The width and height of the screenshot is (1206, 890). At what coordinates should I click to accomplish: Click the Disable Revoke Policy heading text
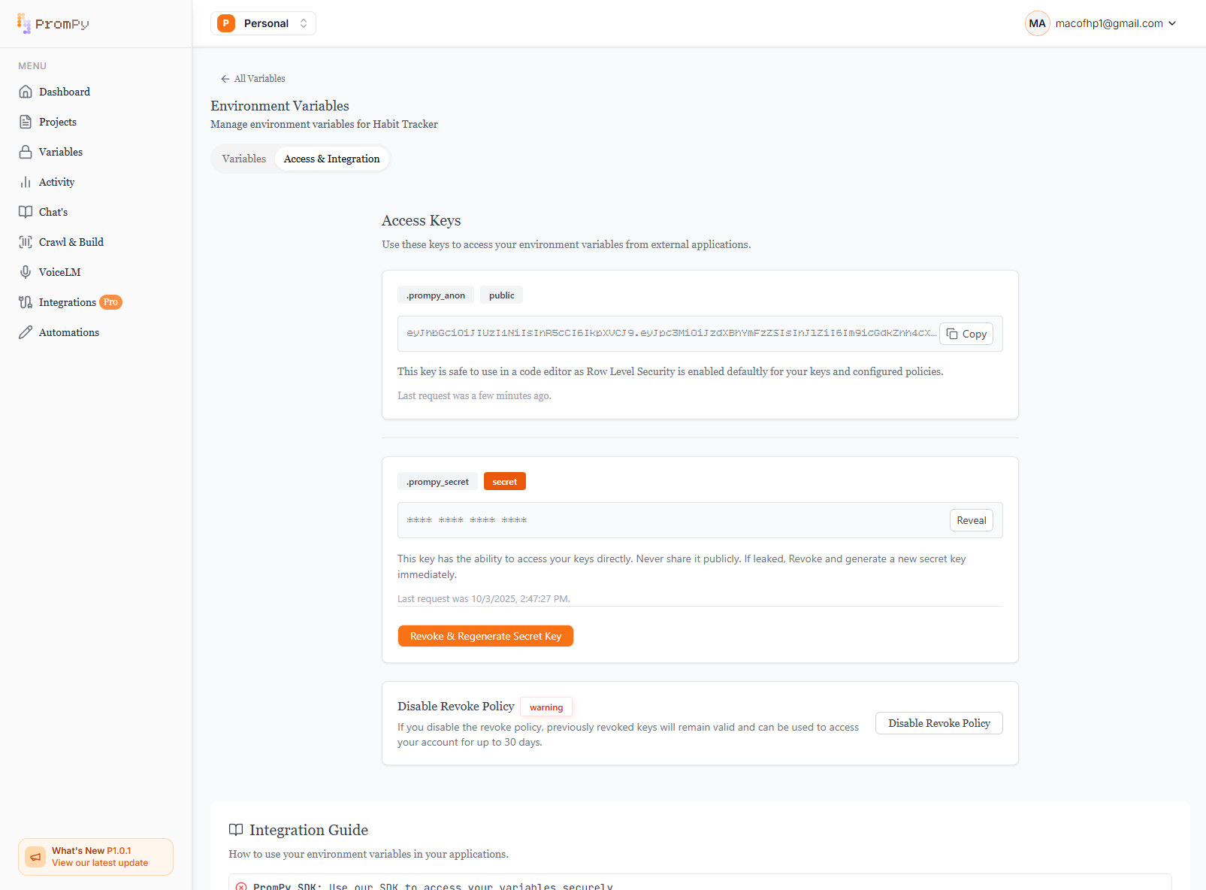click(x=456, y=707)
